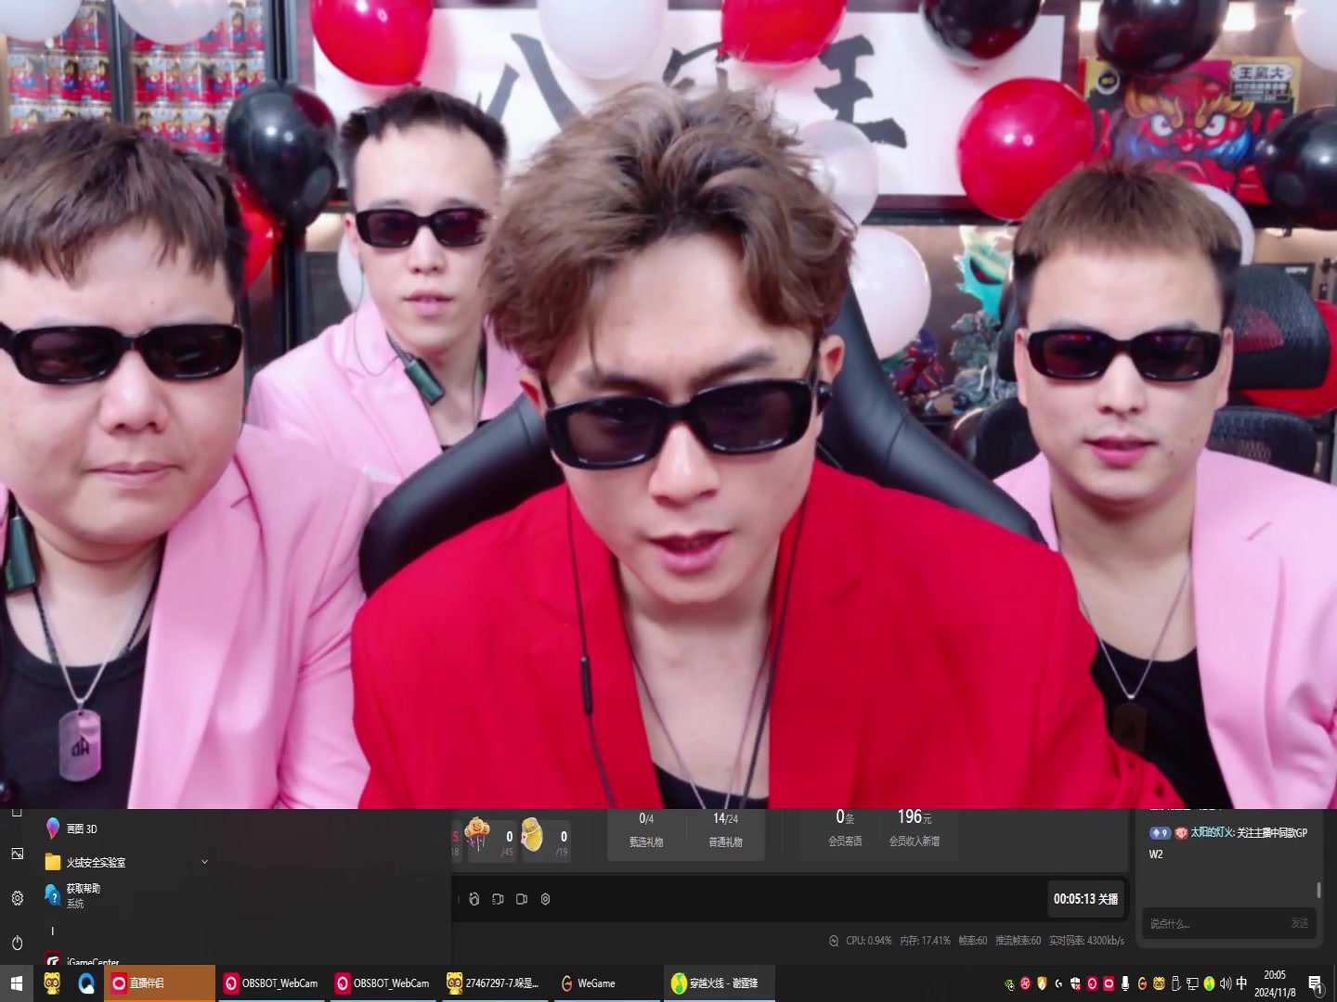The width and height of the screenshot is (1337, 1002).
Task: Switch to the 直播伴侣 taskbar window
Action: coord(161,983)
